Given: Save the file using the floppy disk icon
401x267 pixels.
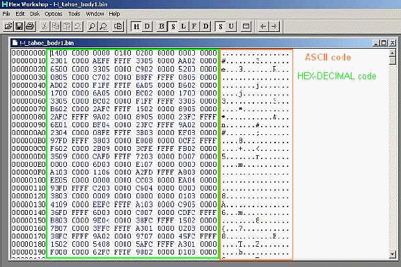Looking at the screenshot, I should coord(19,26).
